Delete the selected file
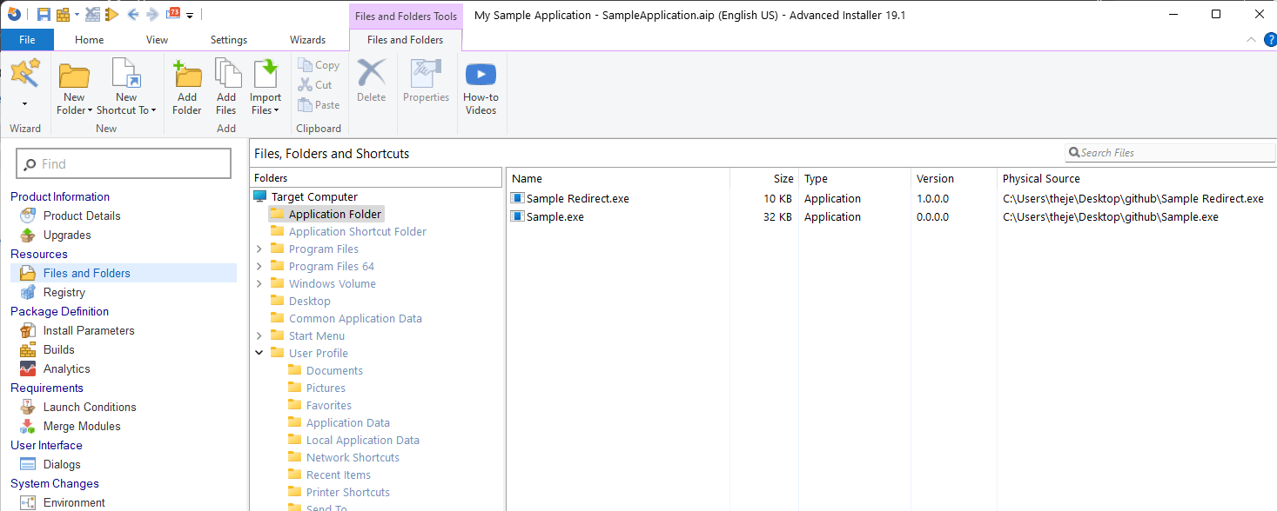The image size is (1277, 511). coord(371,84)
